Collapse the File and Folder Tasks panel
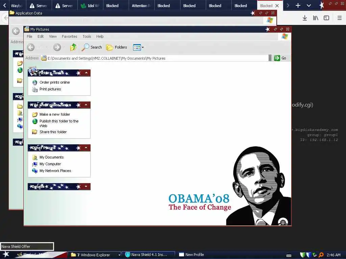Screen dimensions: 346x259 click(x=86, y=105)
